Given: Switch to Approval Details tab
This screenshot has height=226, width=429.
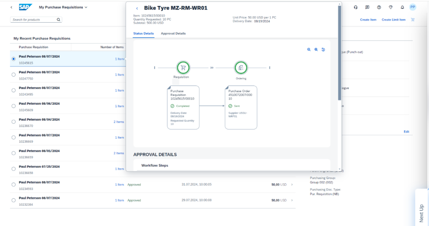Looking at the screenshot, I should (173, 33).
